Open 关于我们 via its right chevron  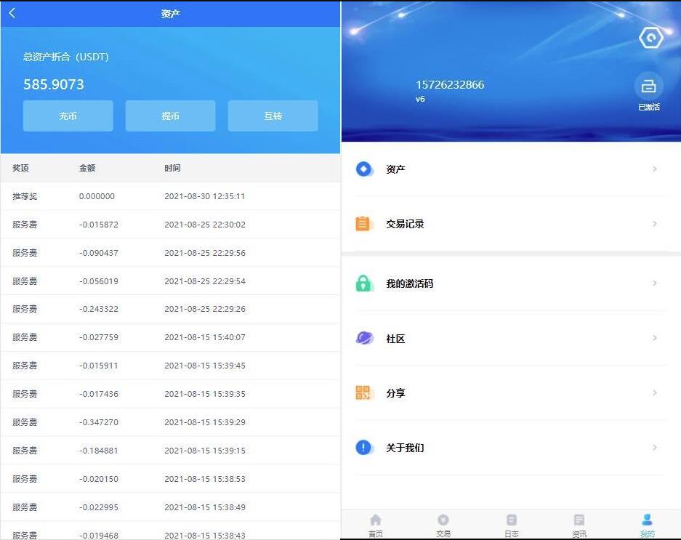click(x=655, y=448)
